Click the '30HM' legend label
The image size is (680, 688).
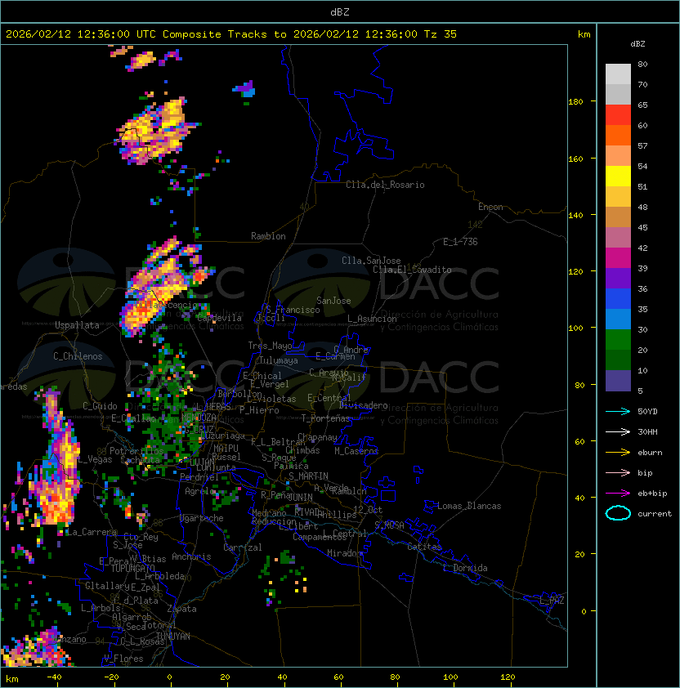click(647, 431)
